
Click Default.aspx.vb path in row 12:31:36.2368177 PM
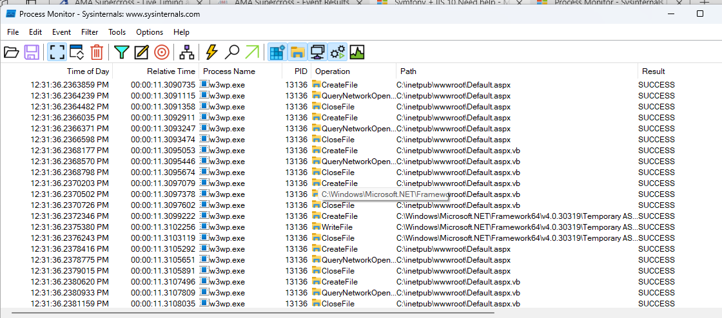coord(458,150)
